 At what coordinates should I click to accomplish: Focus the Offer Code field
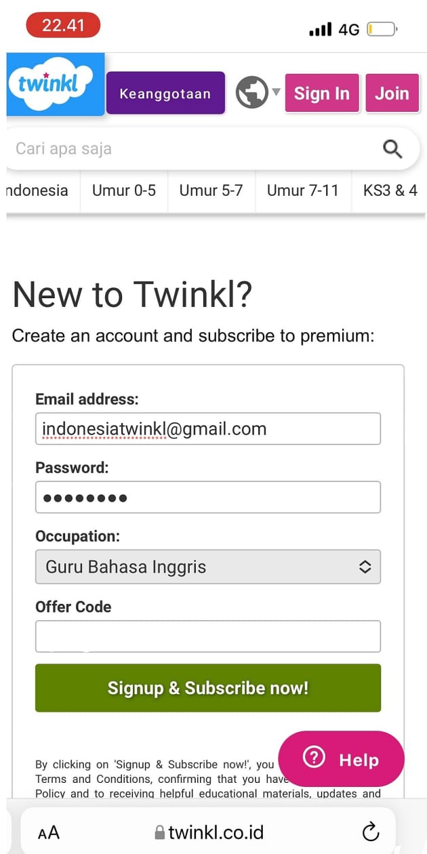207,636
